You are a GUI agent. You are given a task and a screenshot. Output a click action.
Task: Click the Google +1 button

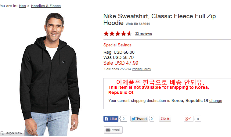click(189, 119)
